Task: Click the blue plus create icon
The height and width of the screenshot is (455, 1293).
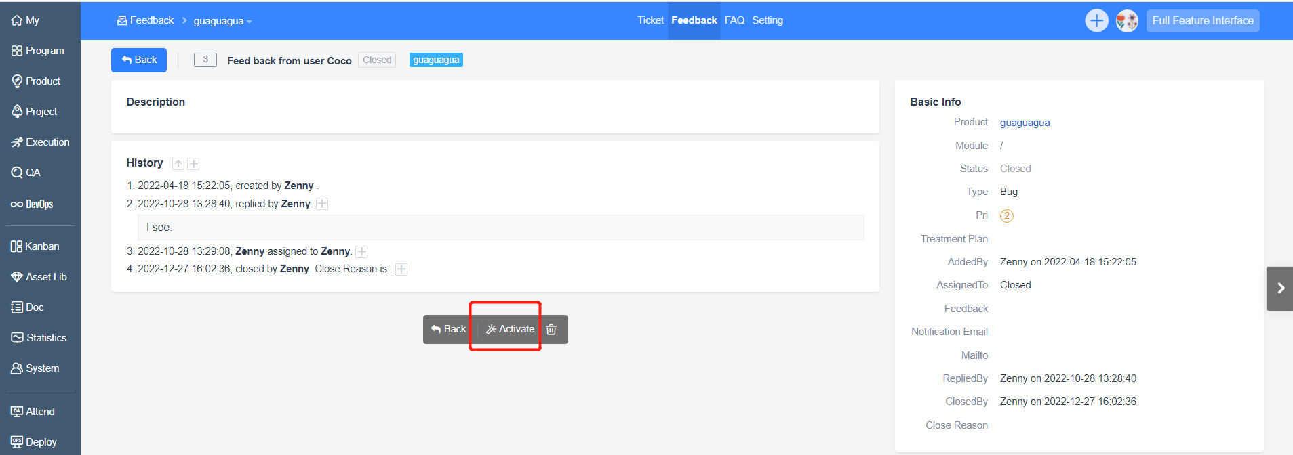Action: pos(1096,21)
